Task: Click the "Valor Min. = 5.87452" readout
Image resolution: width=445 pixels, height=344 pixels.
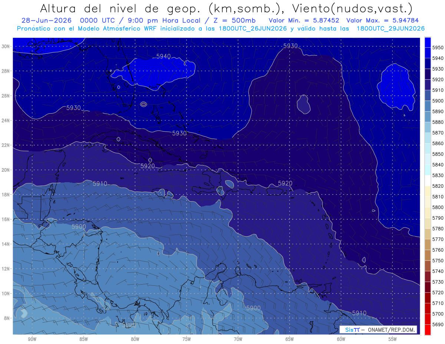Action: [304, 21]
